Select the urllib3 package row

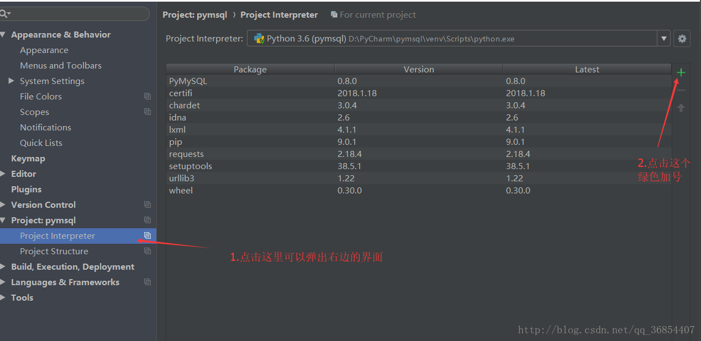(419, 178)
